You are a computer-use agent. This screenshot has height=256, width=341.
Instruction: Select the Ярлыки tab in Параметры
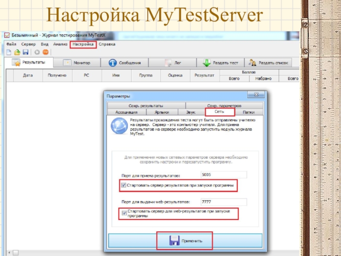coord(162,112)
